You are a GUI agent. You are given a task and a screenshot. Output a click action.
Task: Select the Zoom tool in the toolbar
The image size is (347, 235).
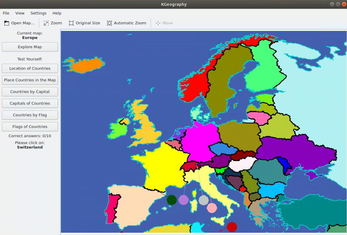point(53,23)
